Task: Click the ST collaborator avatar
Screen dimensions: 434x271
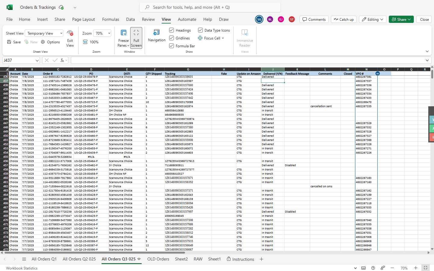Action: (x=292, y=19)
